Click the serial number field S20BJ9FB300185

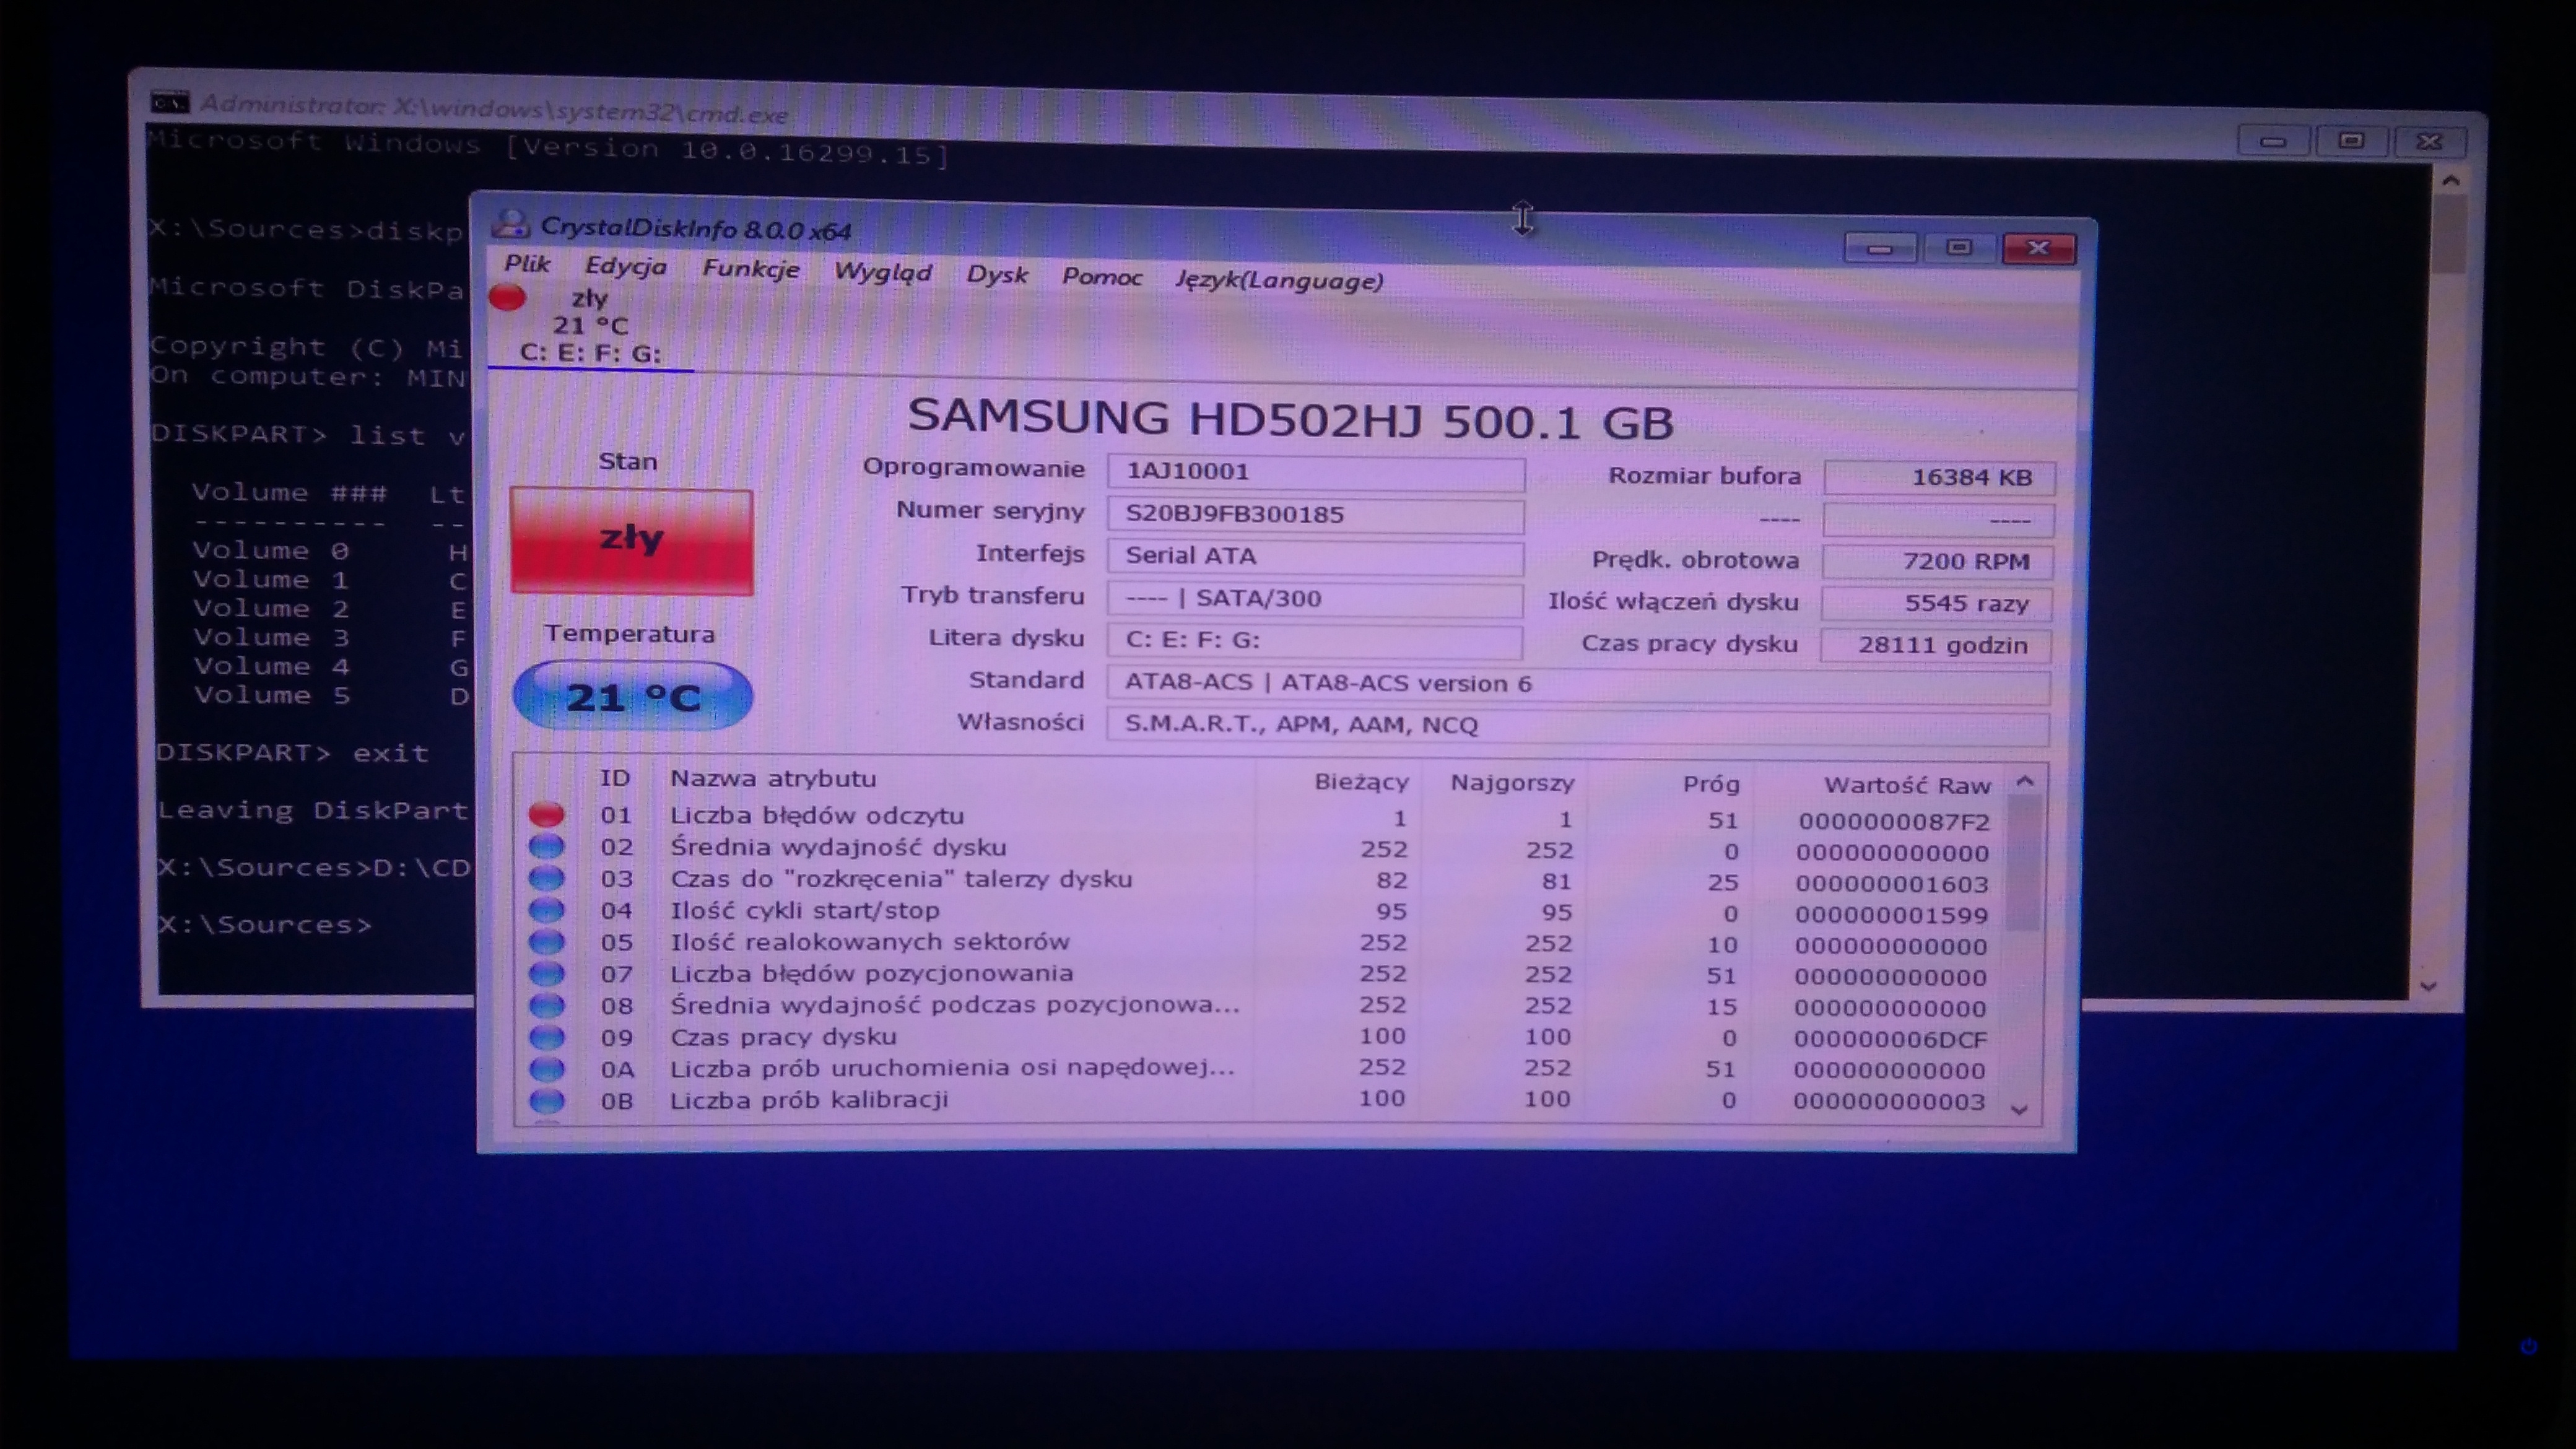[x=1315, y=515]
